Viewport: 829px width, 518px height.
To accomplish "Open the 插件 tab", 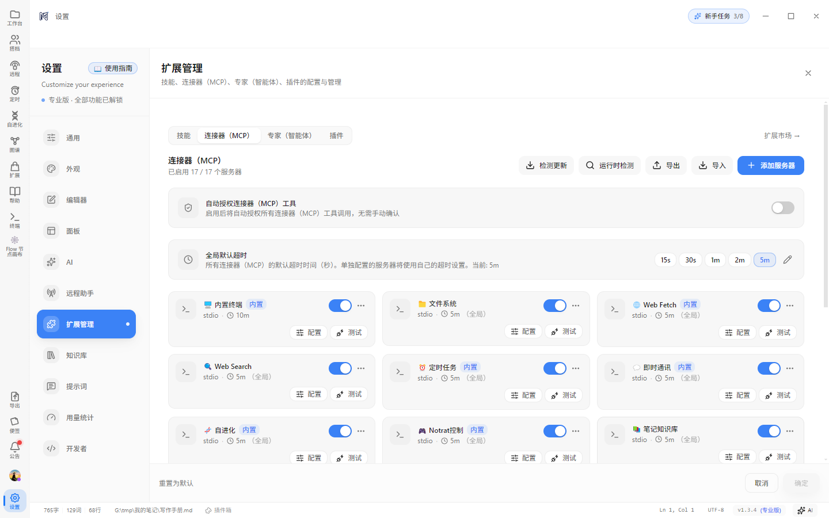I will pyautogui.click(x=336, y=136).
